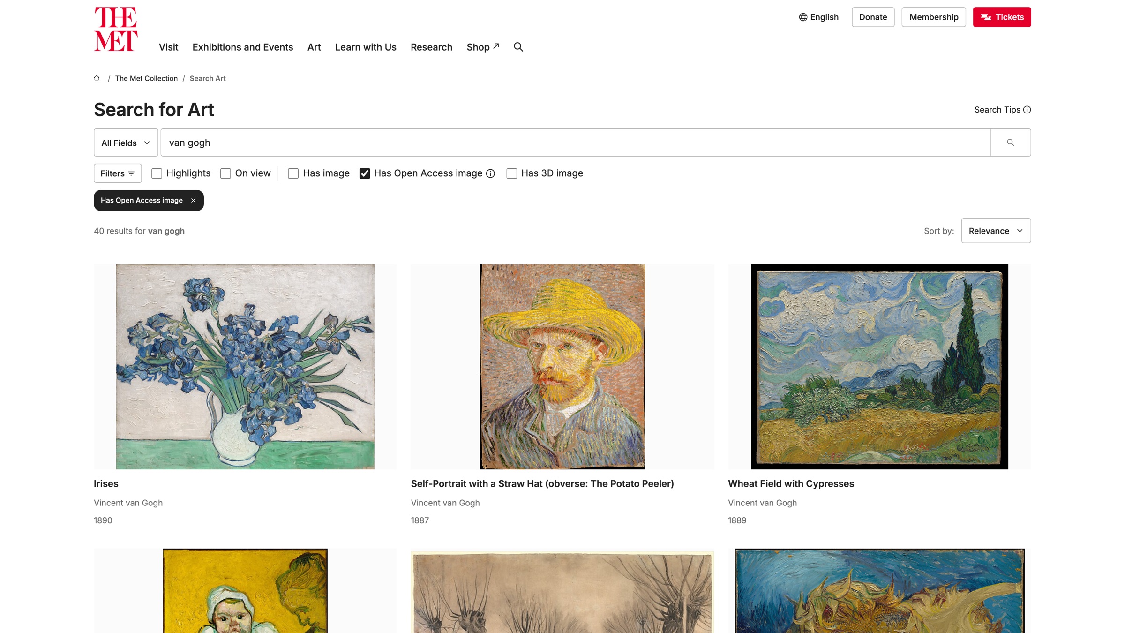Go to the Shop link
Viewport: 1125px width, 633px height.
(483, 47)
